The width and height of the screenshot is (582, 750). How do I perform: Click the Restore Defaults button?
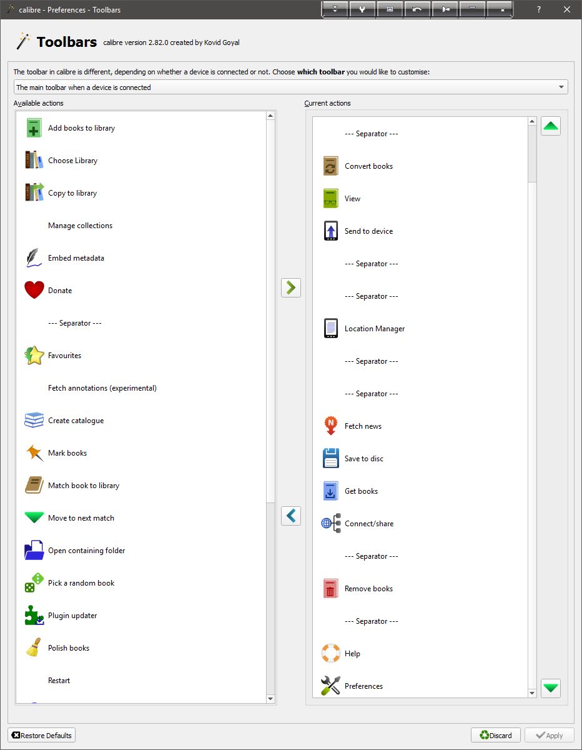click(x=42, y=736)
